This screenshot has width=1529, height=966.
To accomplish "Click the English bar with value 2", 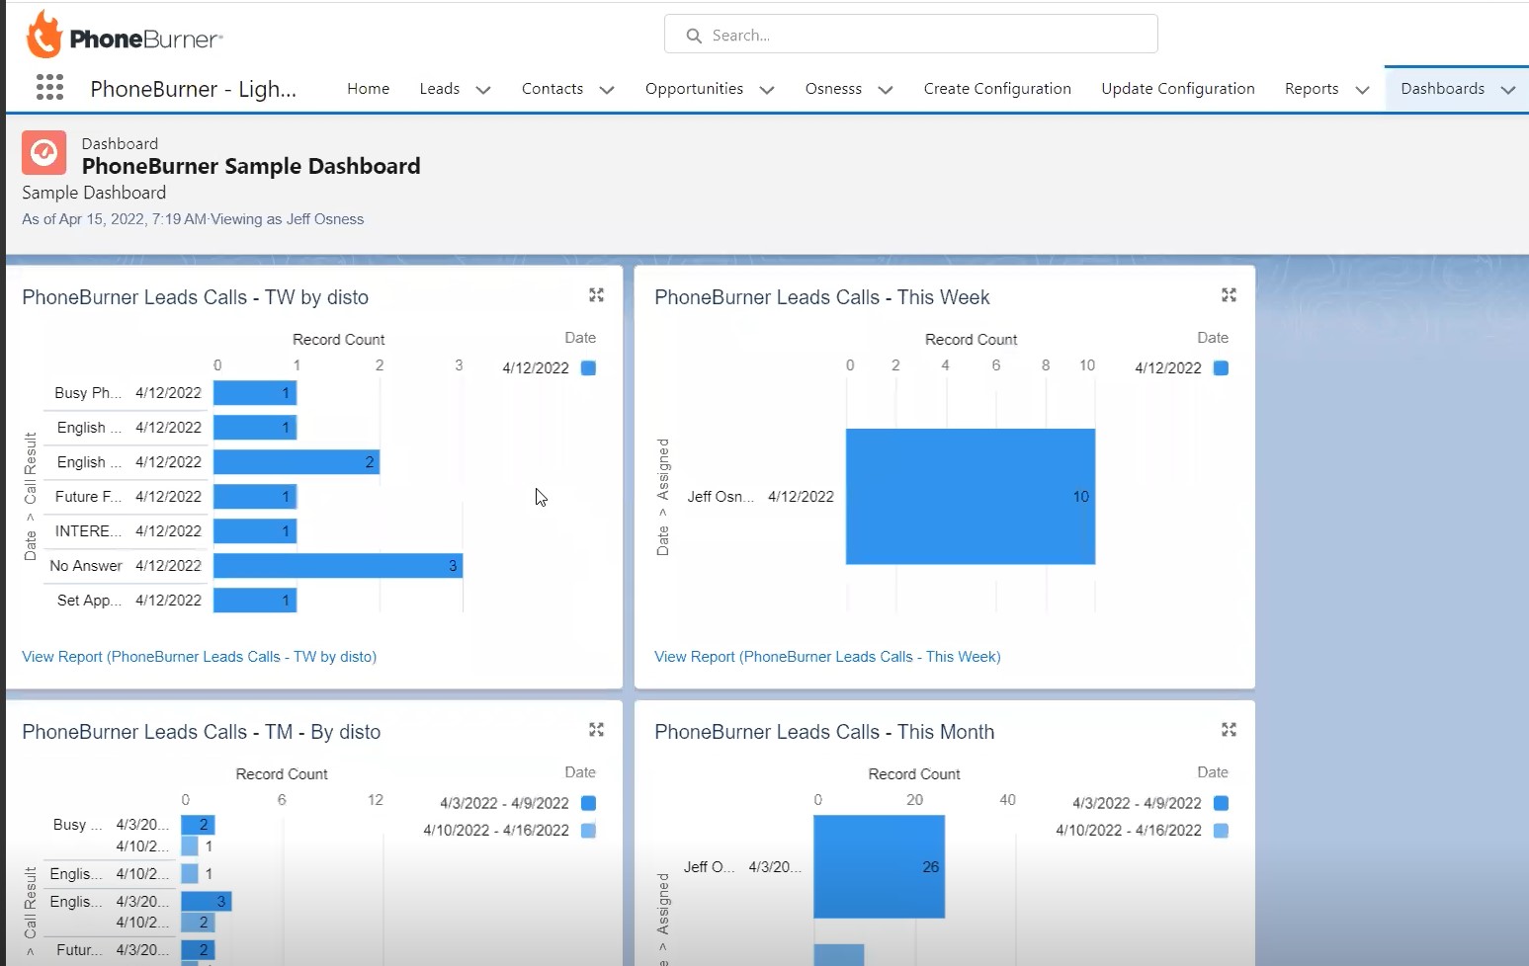I will pos(297,462).
